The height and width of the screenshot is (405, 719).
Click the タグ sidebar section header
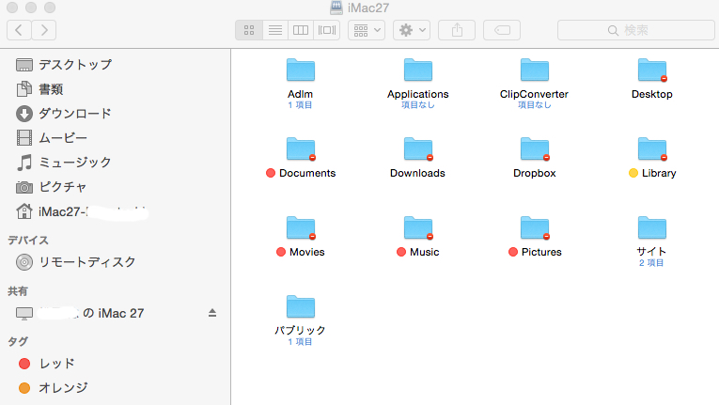(x=18, y=341)
